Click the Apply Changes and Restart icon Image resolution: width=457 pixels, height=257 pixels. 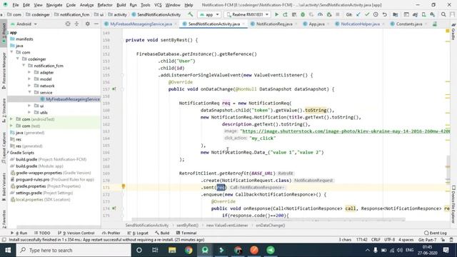coord(285,14)
